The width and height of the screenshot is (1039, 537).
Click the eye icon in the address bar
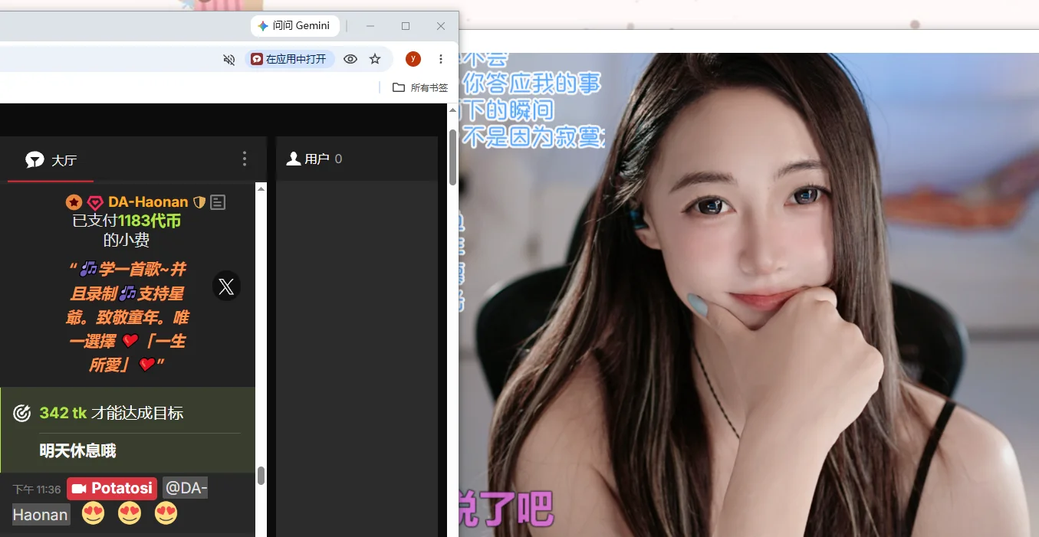(x=350, y=59)
